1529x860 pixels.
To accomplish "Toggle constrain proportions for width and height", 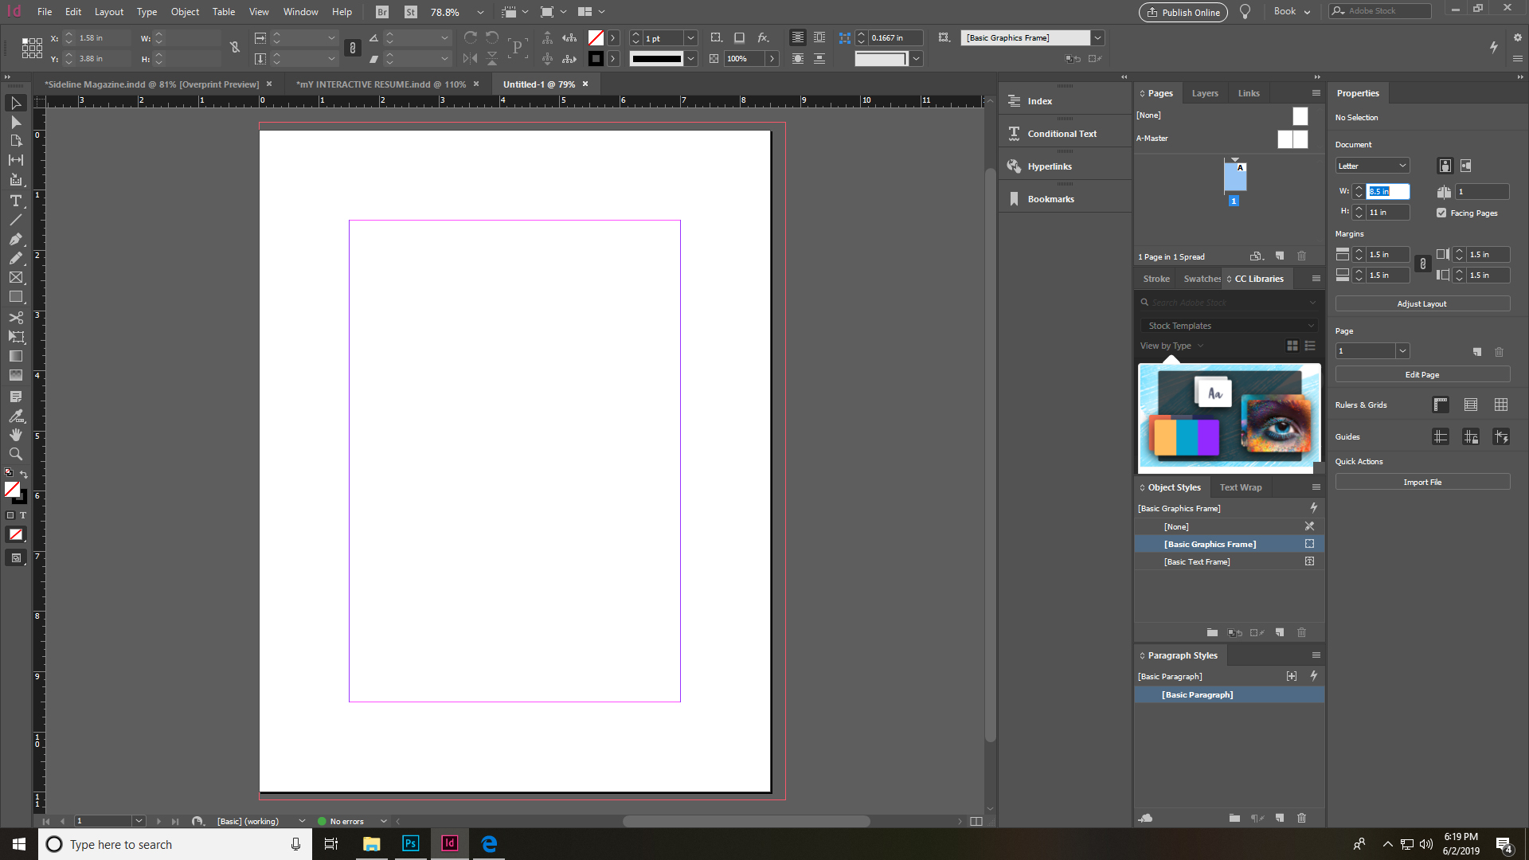I will pyautogui.click(x=235, y=48).
